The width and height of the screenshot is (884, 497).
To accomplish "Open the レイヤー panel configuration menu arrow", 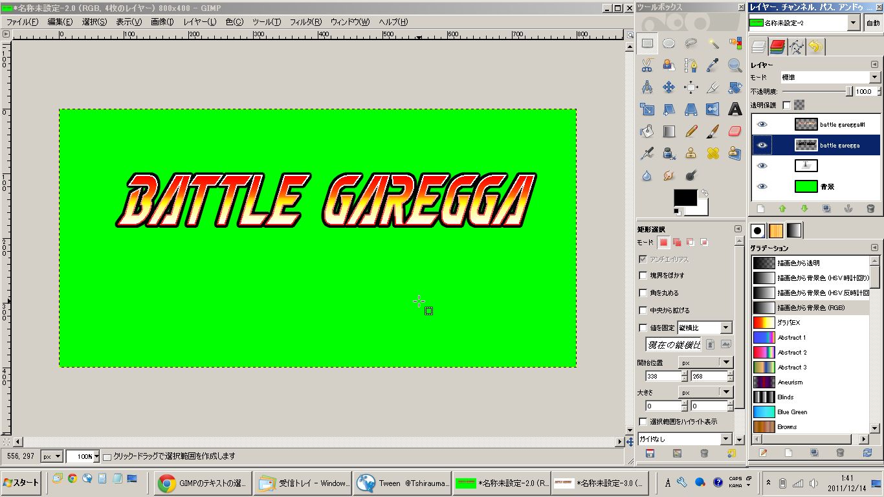I will pos(874,65).
